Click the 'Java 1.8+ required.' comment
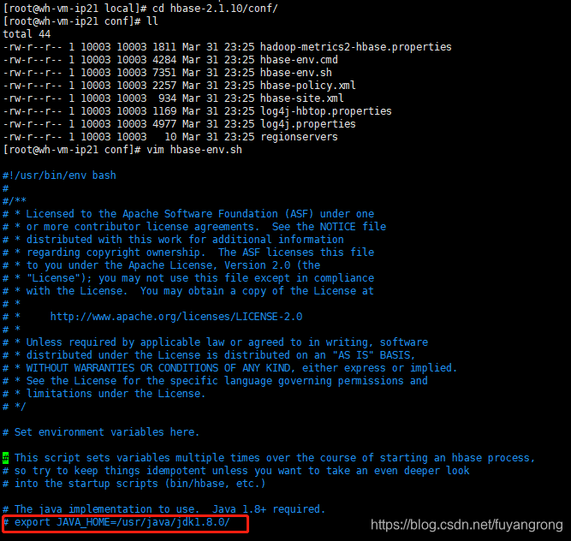571x541 pixels. click(x=269, y=509)
